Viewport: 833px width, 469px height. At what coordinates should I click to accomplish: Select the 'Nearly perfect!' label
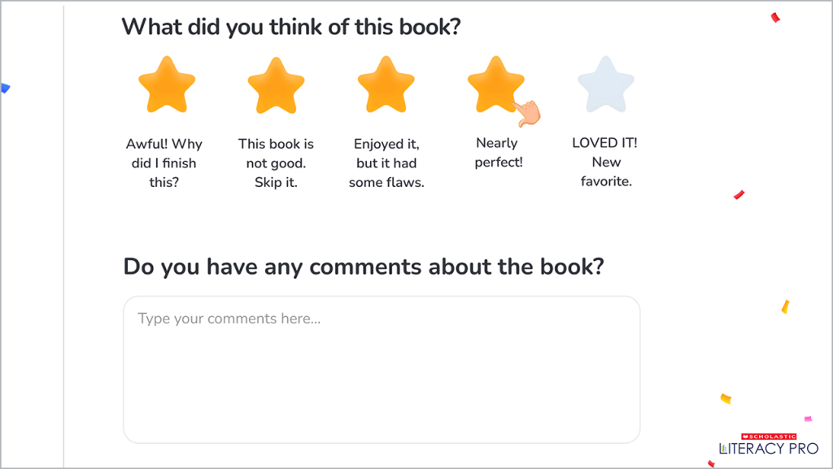coord(498,153)
